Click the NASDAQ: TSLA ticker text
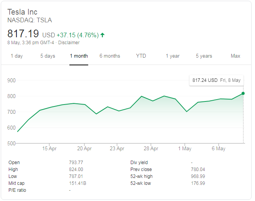The width and height of the screenshot is (255, 201). click(x=30, y=20)
